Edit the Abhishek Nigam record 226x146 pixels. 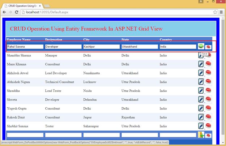click(201, 82)
